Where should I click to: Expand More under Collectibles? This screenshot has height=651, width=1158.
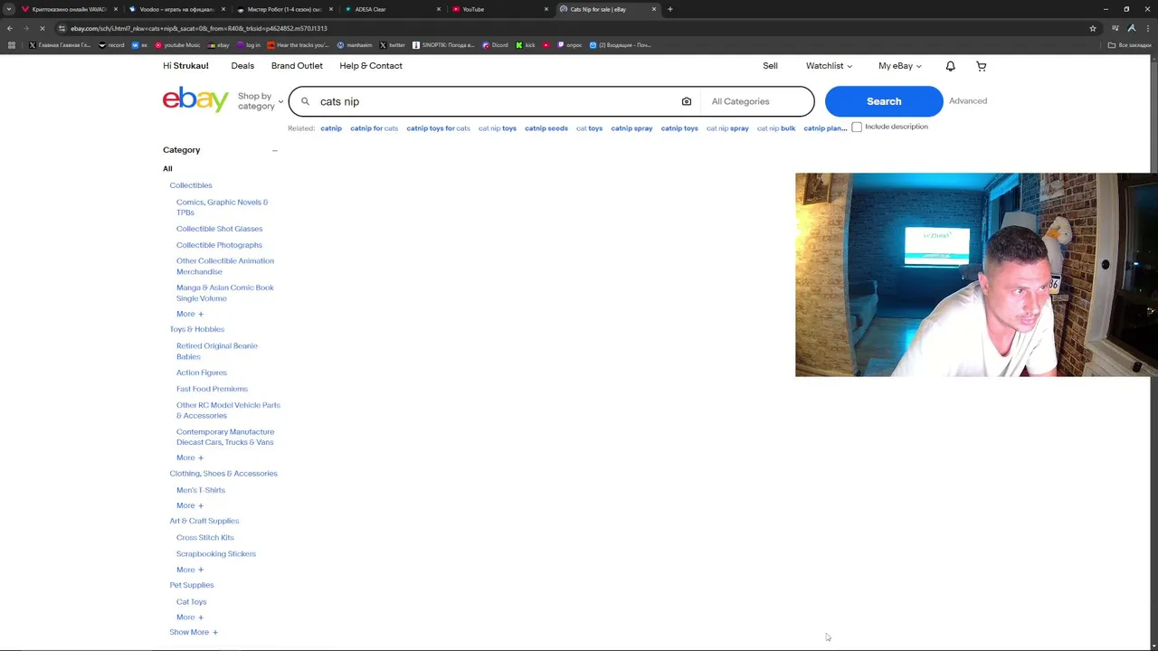[x=190, y=314]
